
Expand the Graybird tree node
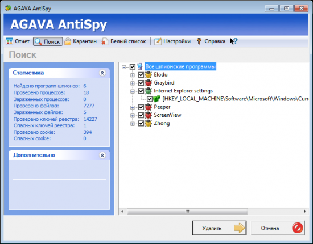(133, 83)
